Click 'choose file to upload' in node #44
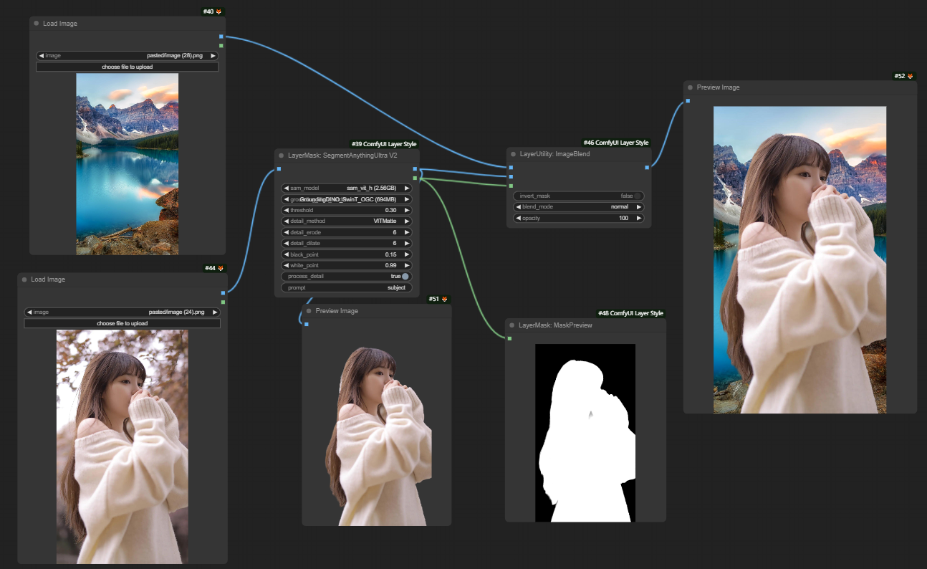Viewport: 927px width, 569px height. coord(122,324)
